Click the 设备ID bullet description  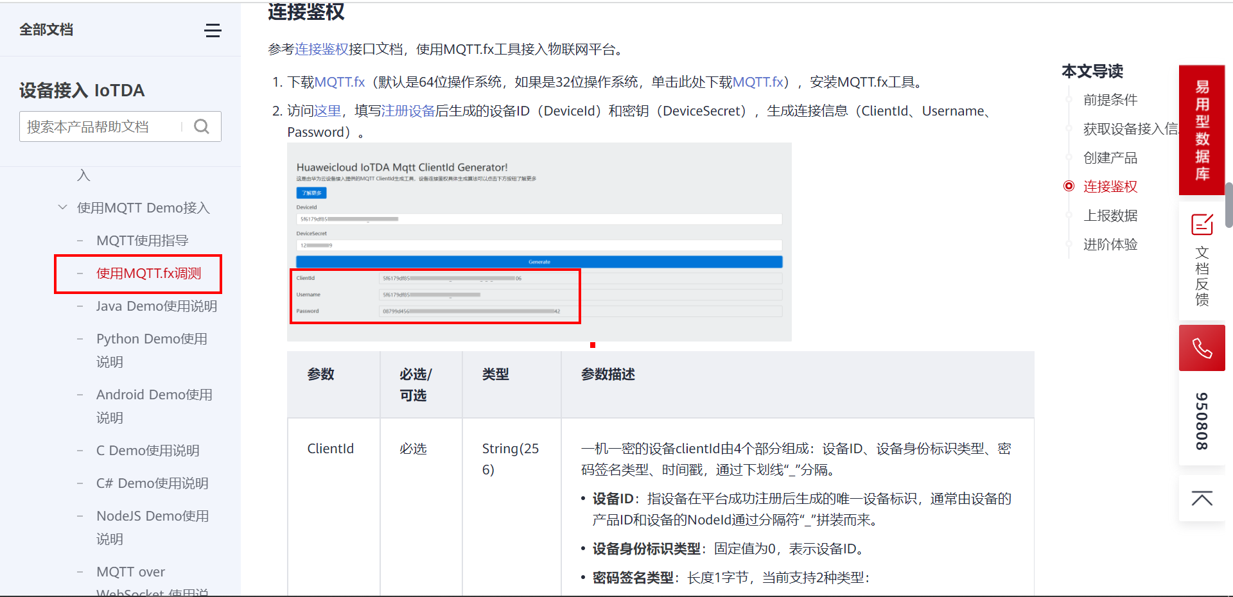(x=801, y=509)
